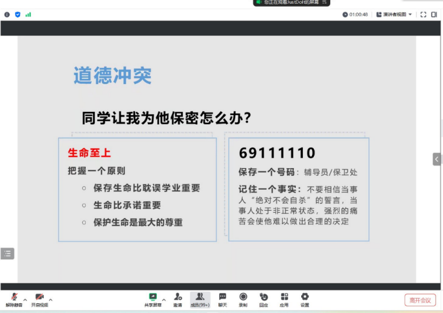Click the unmute microphone icon
The width and height of the screenshot is (443, 313).
pyautogui.click(x=14, y=297)
